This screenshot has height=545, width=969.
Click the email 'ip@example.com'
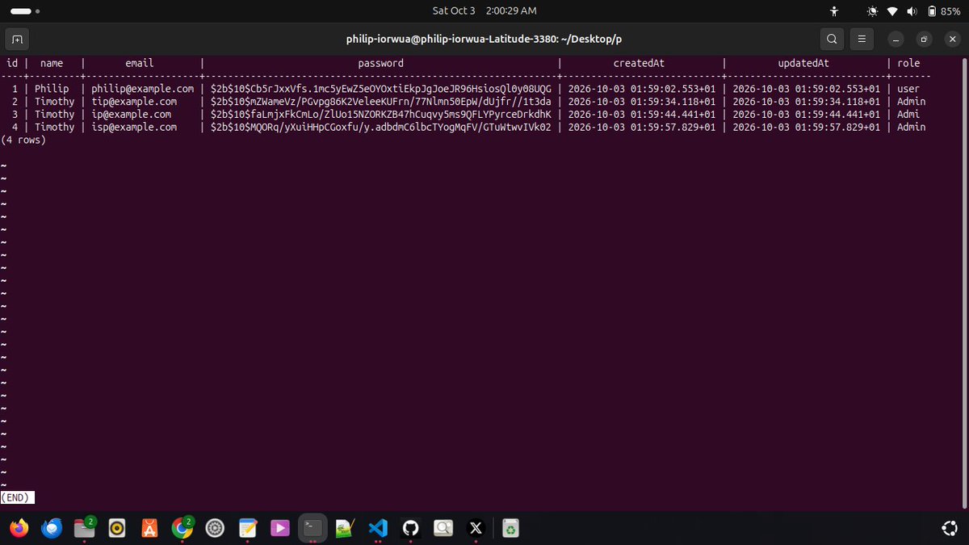point(131,115)
